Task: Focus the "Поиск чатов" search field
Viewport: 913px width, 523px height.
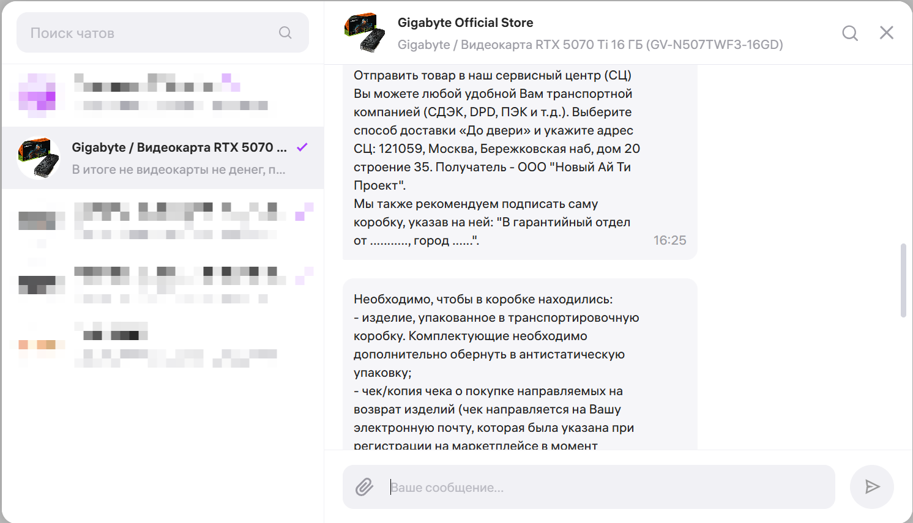Action: point(153,33)
